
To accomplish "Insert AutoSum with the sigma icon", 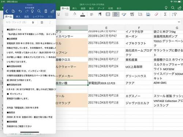I will tap(165, 14).
